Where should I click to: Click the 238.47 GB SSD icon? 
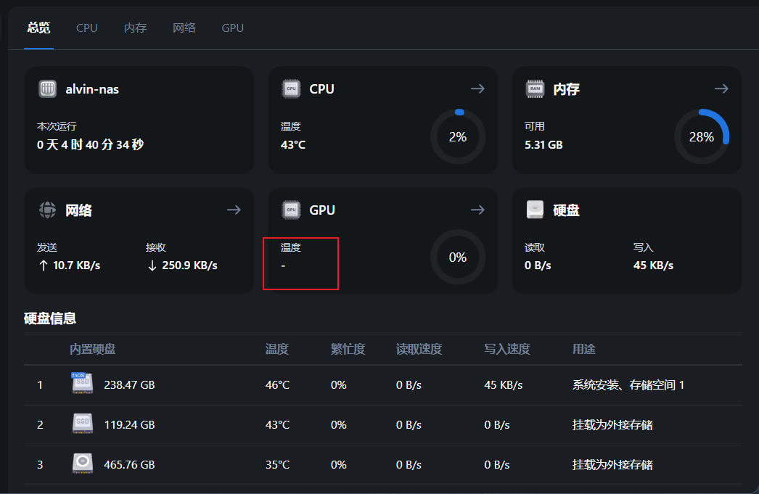(x=82, y=384)
